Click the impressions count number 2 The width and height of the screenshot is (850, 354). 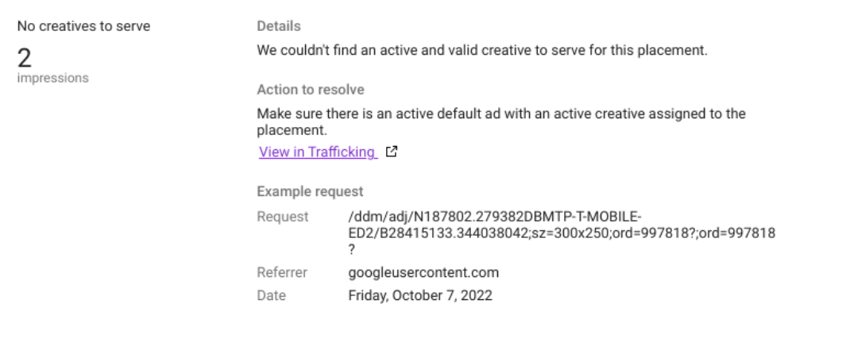tap(25, 56)
